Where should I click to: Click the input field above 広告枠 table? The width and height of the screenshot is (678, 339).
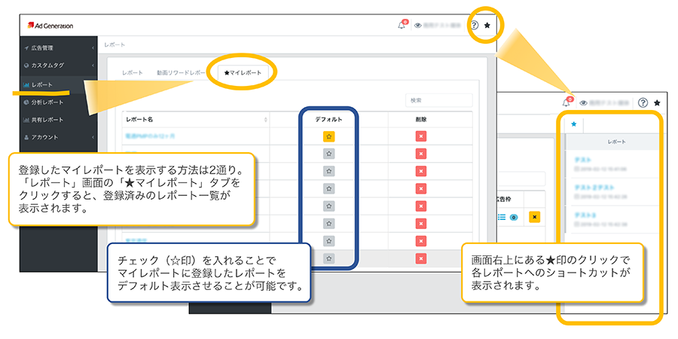521,179
